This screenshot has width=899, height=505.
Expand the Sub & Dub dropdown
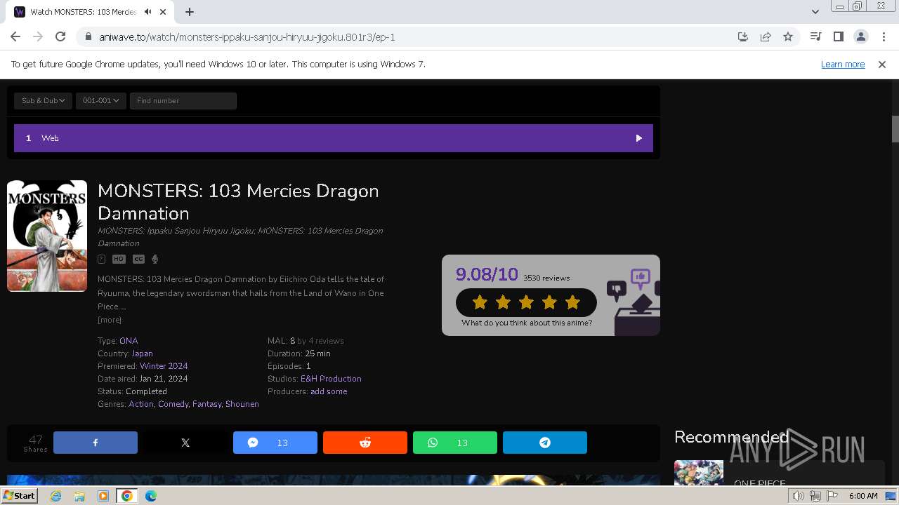[43, 101]
